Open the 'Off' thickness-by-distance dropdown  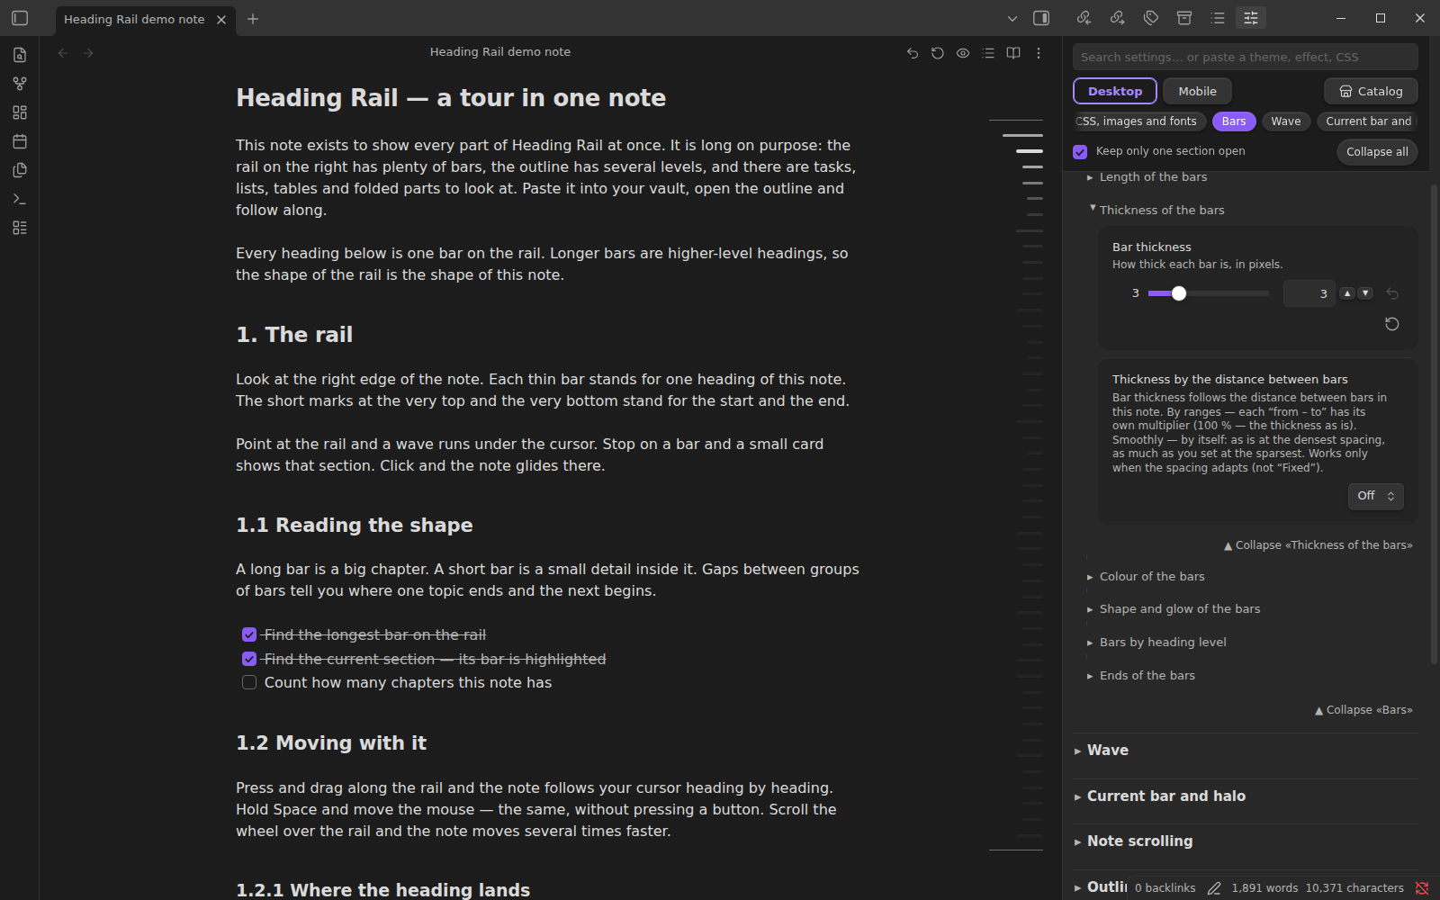coord(1375,496)
